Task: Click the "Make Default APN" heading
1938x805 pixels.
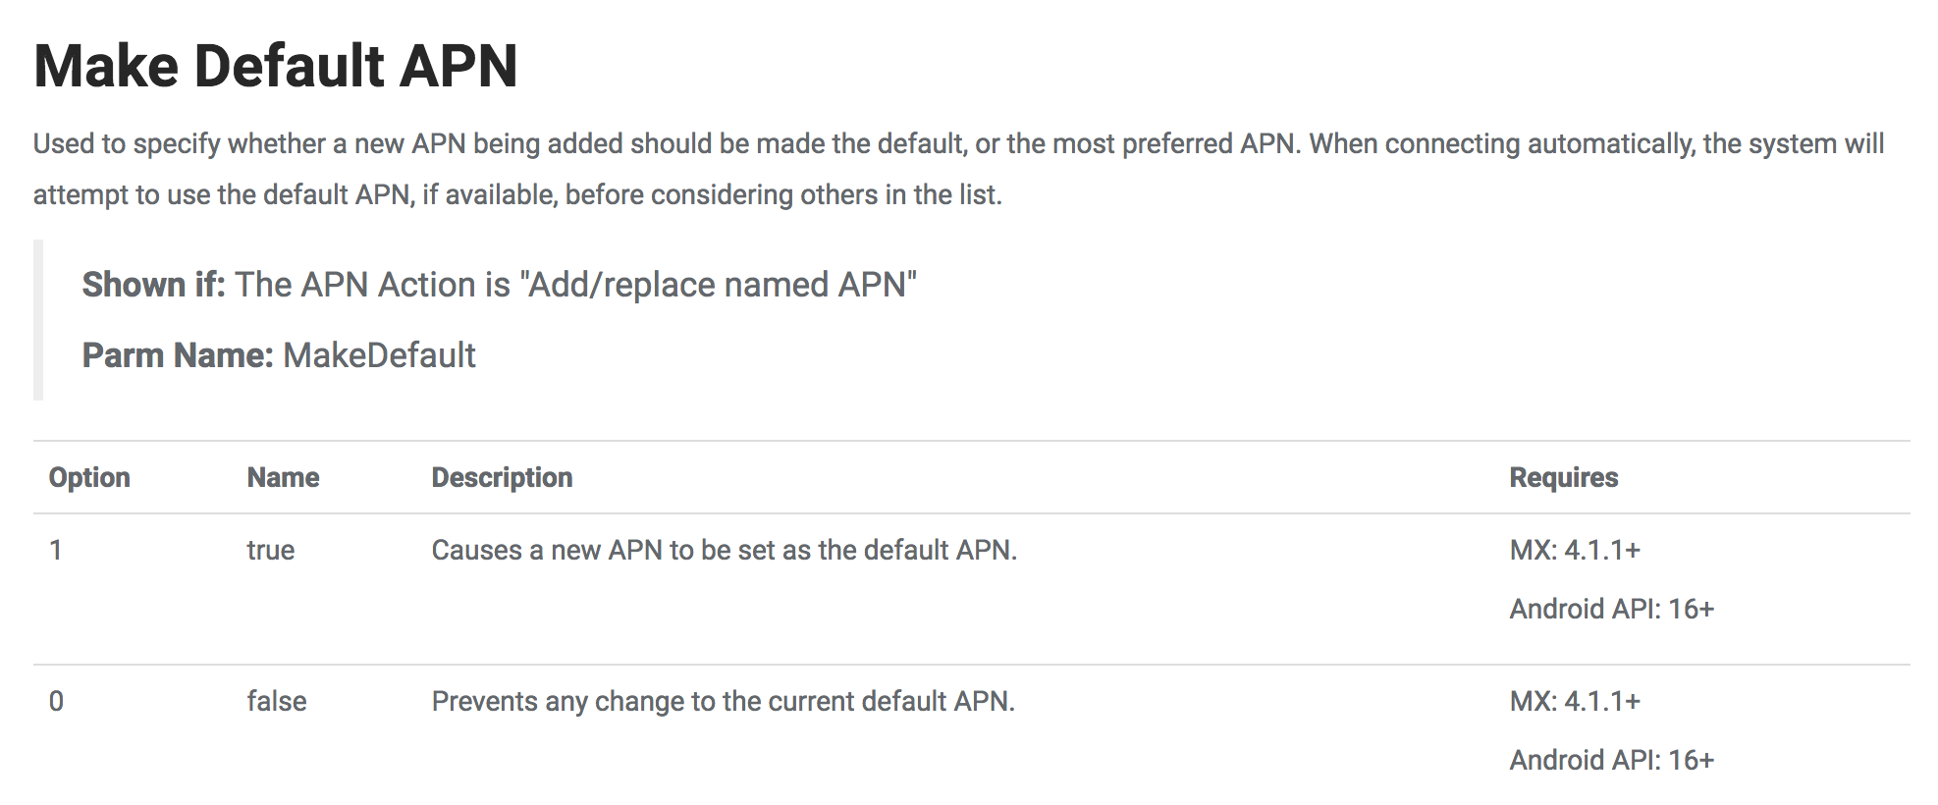Action: point(276,67)
